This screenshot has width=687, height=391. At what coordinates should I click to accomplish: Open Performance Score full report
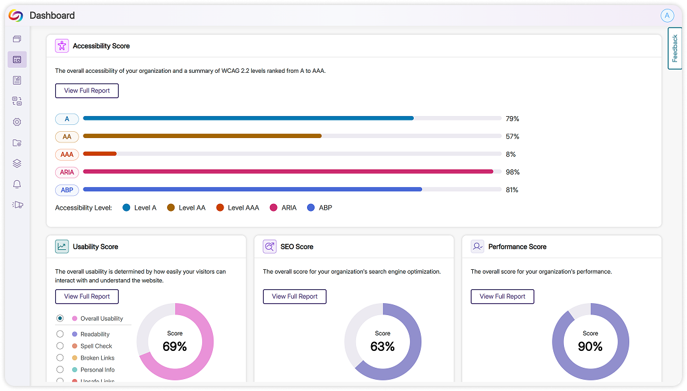(502, 296)
